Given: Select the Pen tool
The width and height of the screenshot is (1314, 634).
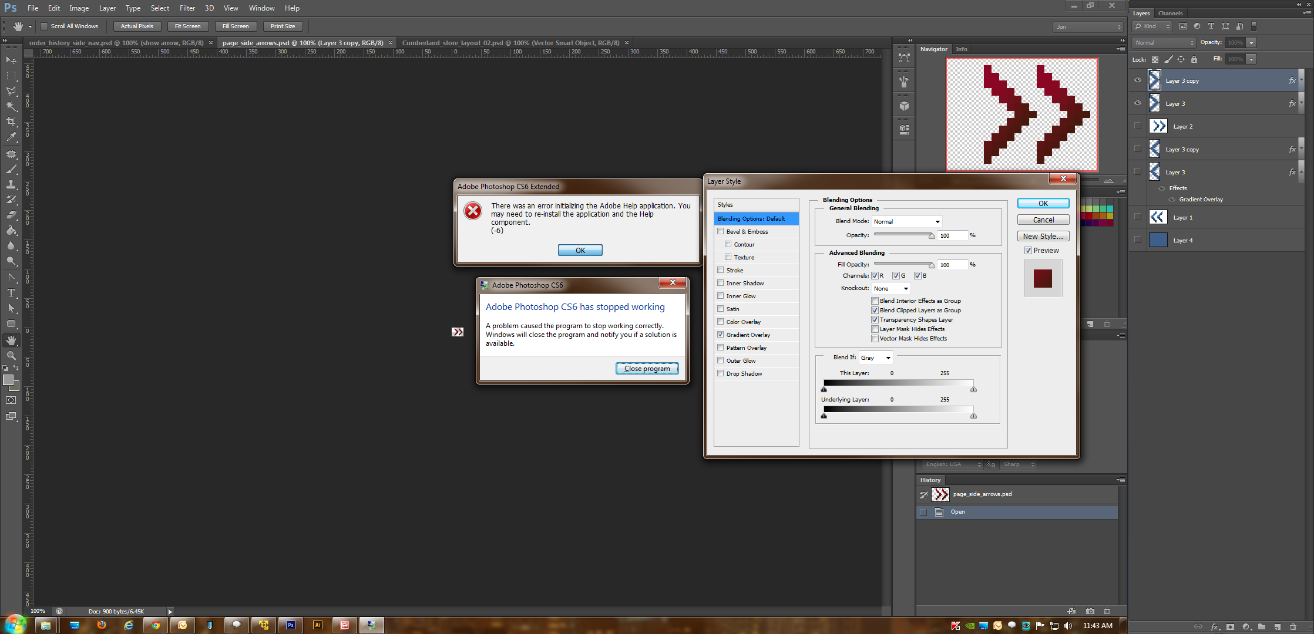Looking at the screenshot, I should point(11,278).
